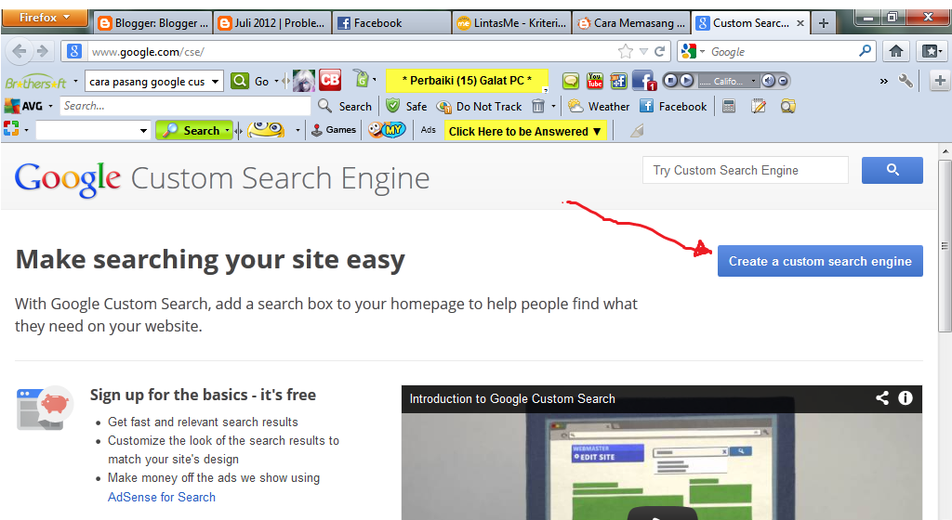Expand the Brothersoft logo dropdown arrow

(76, 81)
